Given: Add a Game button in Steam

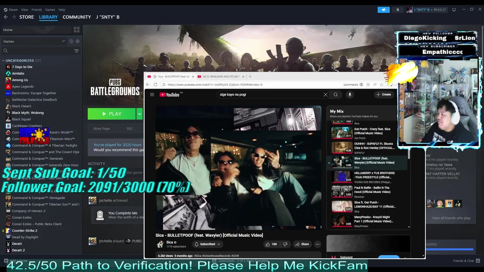Looking at the screenshot, I should [x=16, y=261].
